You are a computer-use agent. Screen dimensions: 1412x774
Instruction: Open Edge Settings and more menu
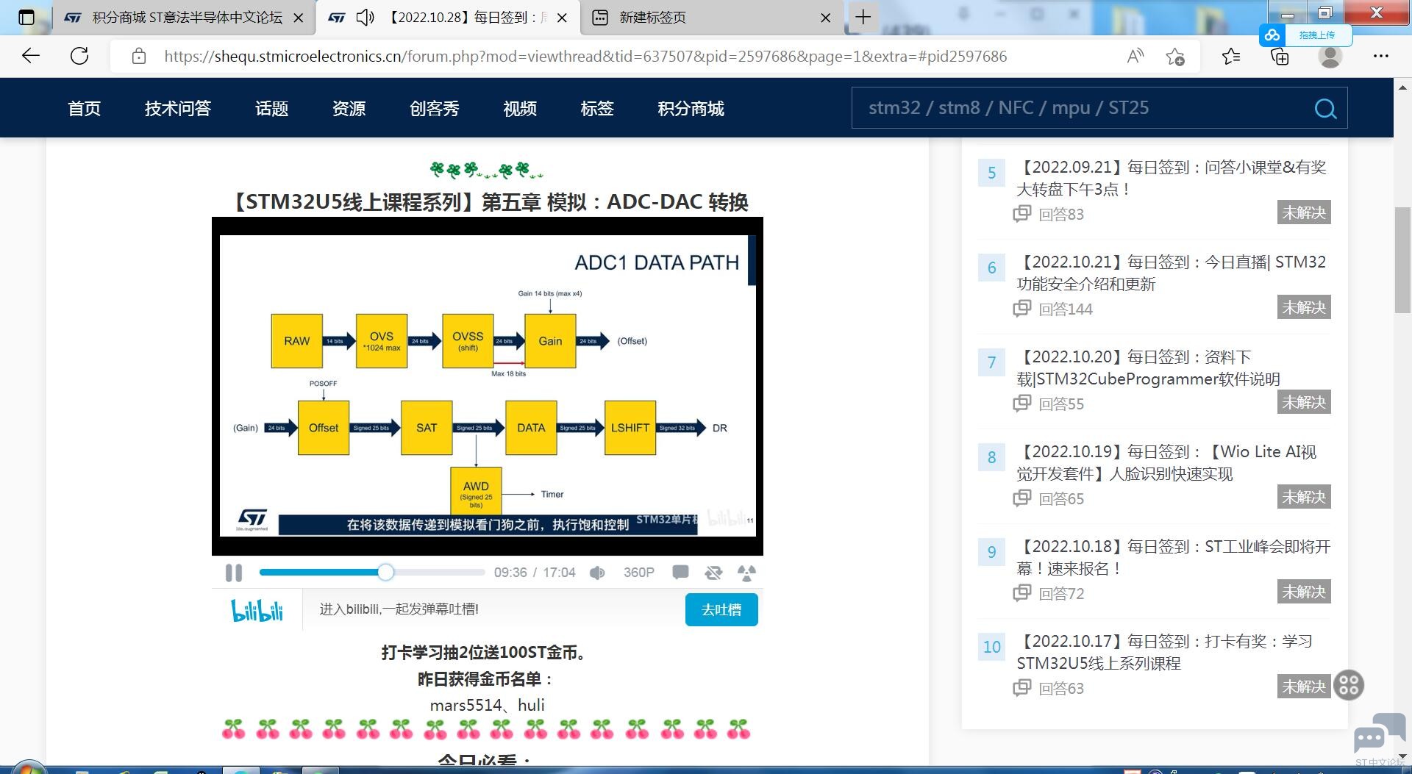[1380, 57]
